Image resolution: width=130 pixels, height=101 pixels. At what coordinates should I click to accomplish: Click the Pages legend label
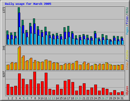click(x=127, y=31)
